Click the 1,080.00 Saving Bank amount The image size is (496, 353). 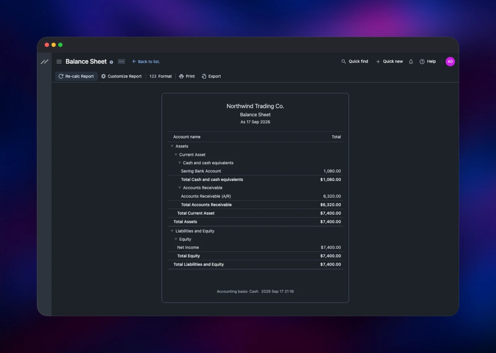point(332,171)
